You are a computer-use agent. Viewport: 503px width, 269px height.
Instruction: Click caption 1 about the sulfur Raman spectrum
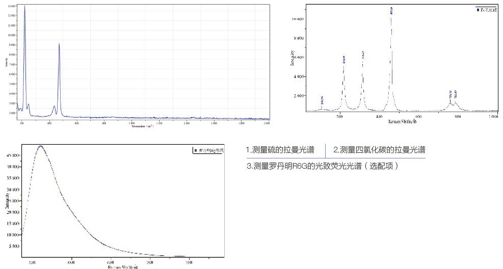(x=279, y=150)
